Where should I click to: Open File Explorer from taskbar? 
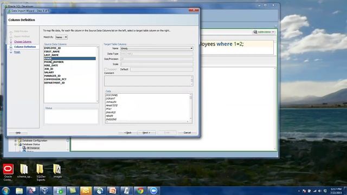point(20,191)
